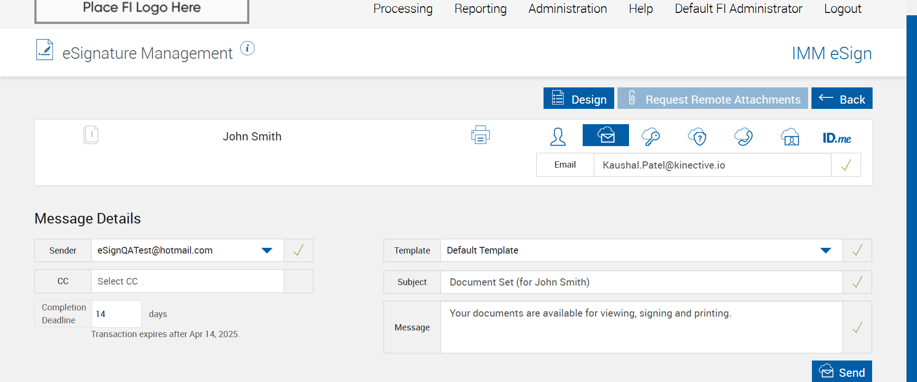Select the cloud photo ID verification icon

(790, 137)
